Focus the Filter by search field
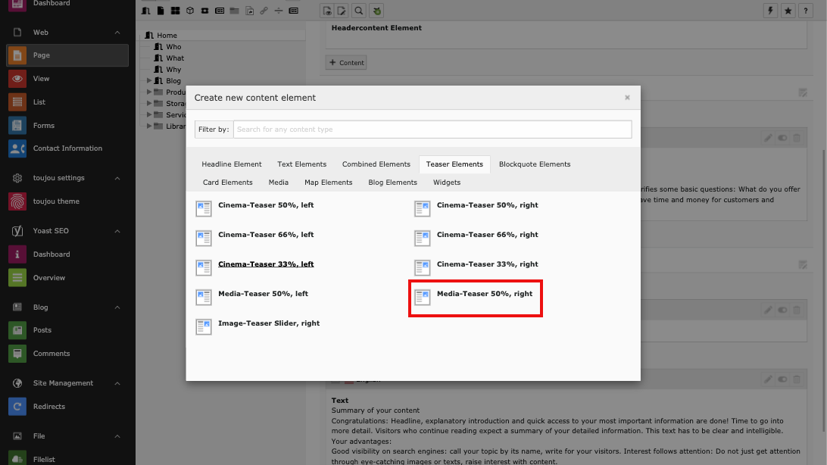The image size is (827, 465). 432,130
